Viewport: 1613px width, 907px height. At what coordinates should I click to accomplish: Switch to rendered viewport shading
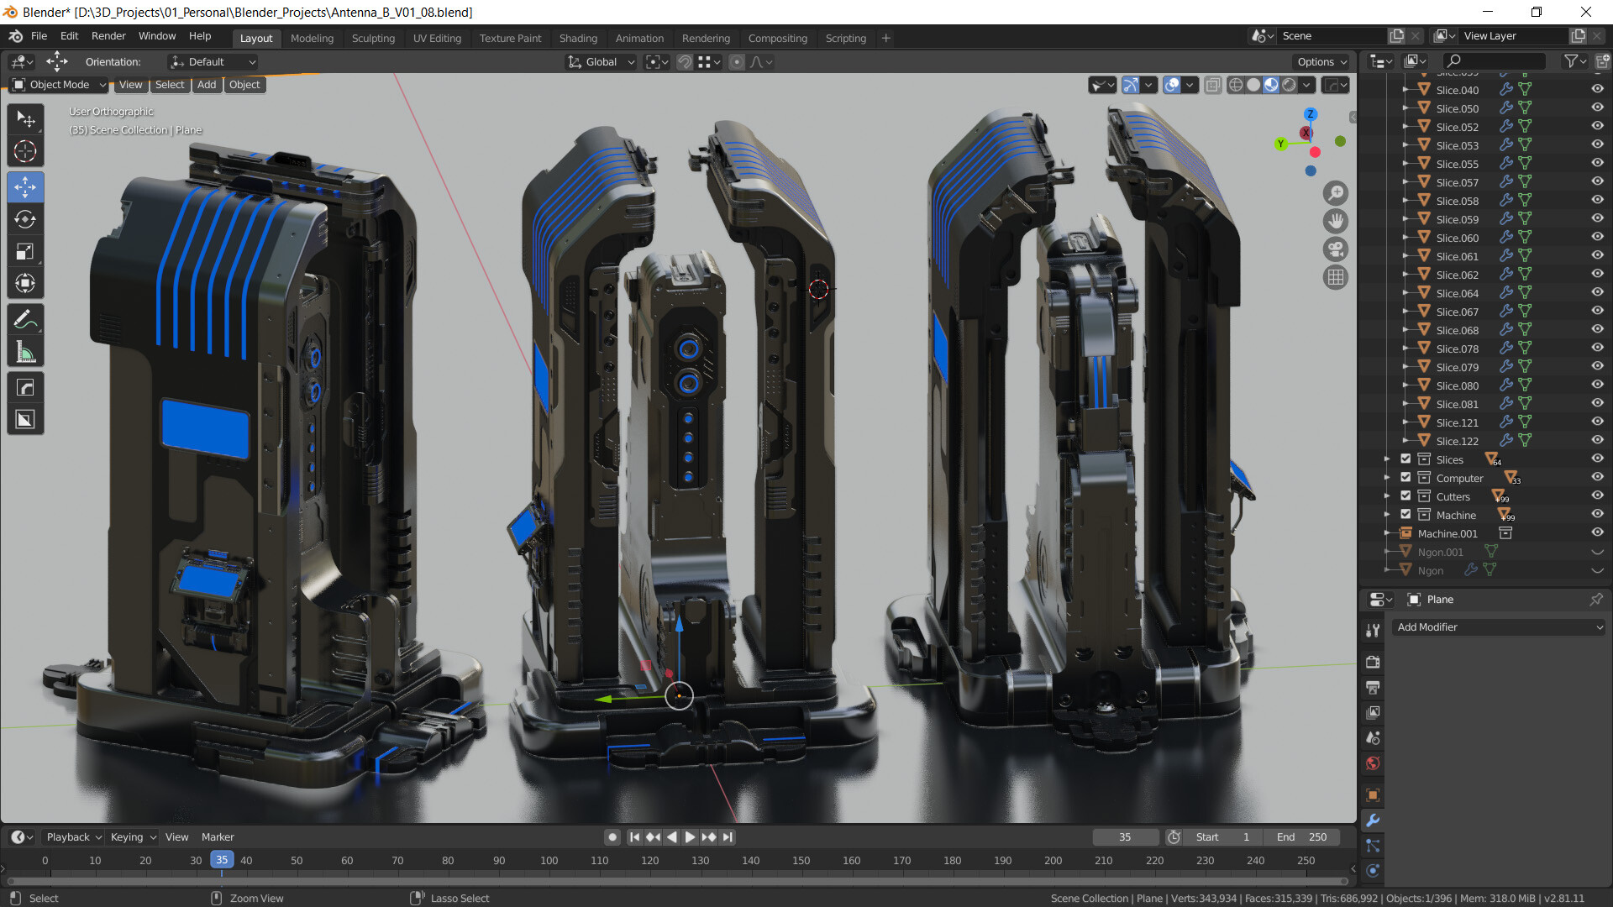1289,85
